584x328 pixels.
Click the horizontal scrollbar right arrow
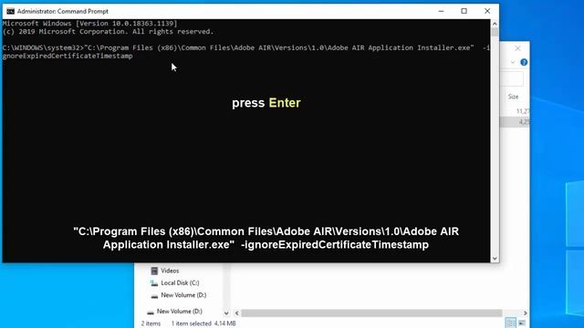point(526,313)
